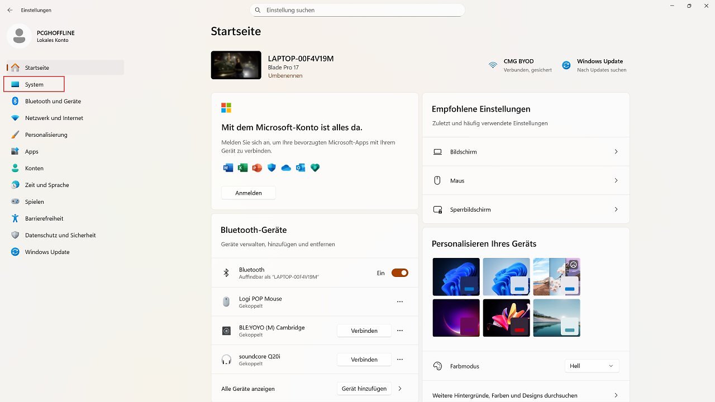Screen dimensions: 715x402
Task: Click the Farbmodus palette icon
Action: tap(438, 366)
